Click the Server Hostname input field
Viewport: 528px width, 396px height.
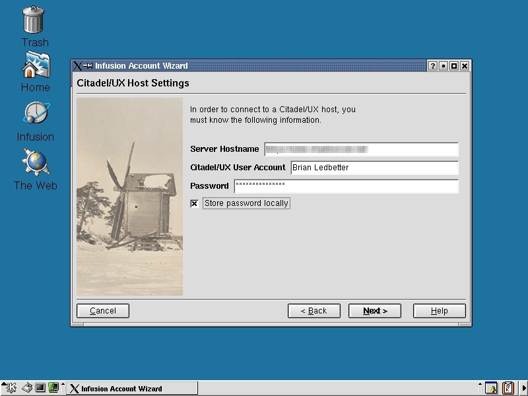coord(361,149)
